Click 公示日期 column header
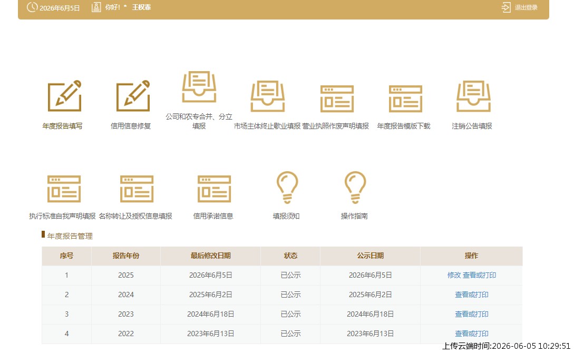The image size is (574, 353). pos(371,256)
